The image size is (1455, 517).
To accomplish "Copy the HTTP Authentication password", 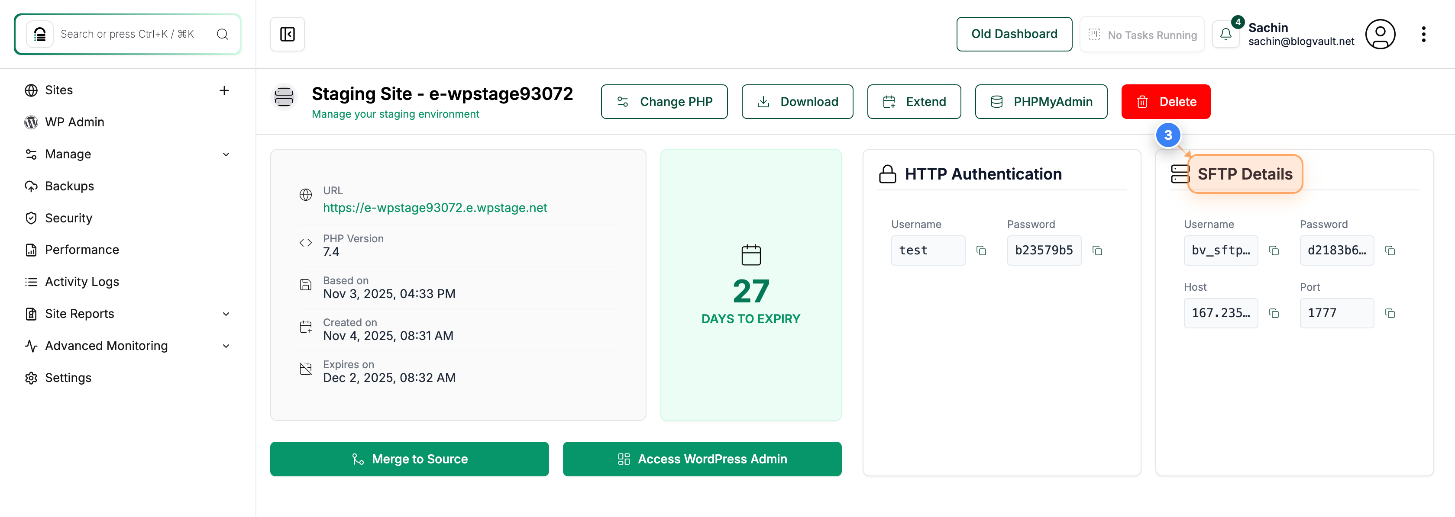I will [x=1097, y=250].
